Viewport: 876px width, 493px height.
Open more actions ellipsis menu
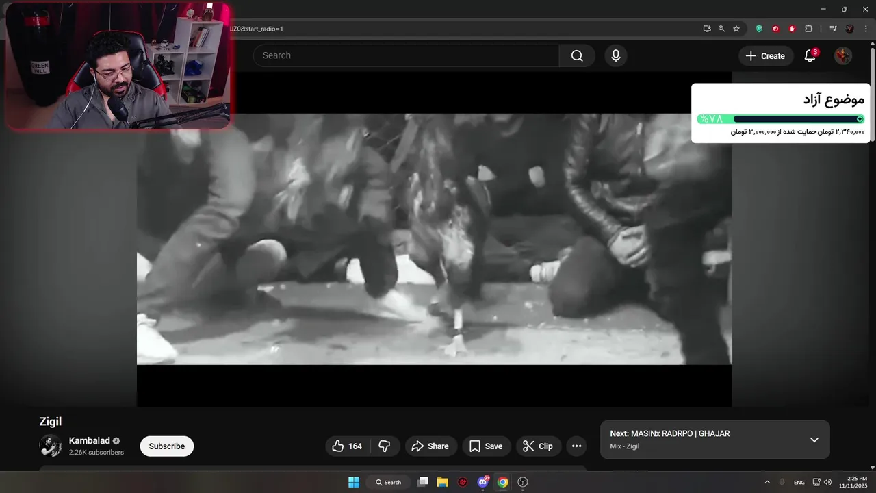coord(577,446)
